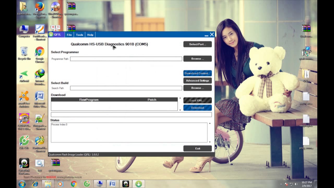Start flashing with the Download button
The width and height of the screenshot is (334, 188).
click(x=198, y=108)
